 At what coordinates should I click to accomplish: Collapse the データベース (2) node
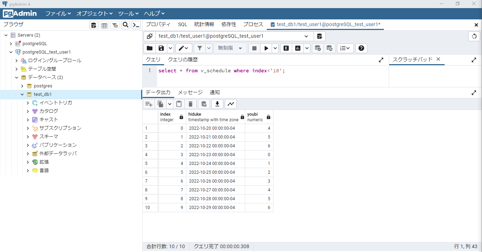[x=16, y=78]
